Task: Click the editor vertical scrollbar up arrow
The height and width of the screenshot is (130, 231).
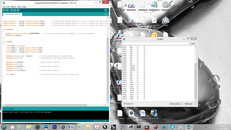Action: pyautogui.click(x=108, y=17)
